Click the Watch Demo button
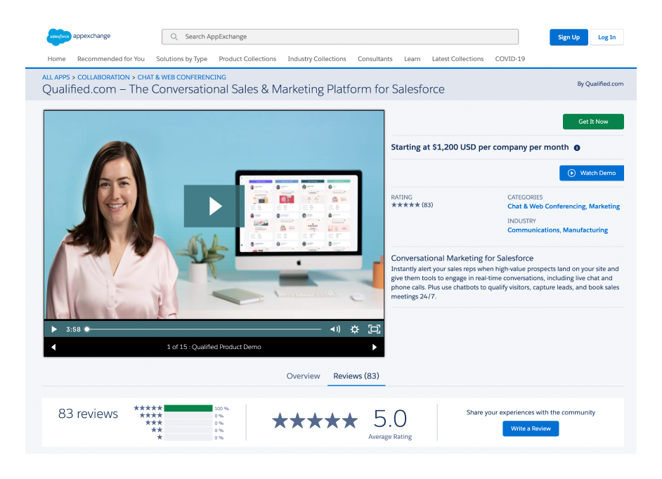Viewport: 662px width, 479px height. [592, 173]
